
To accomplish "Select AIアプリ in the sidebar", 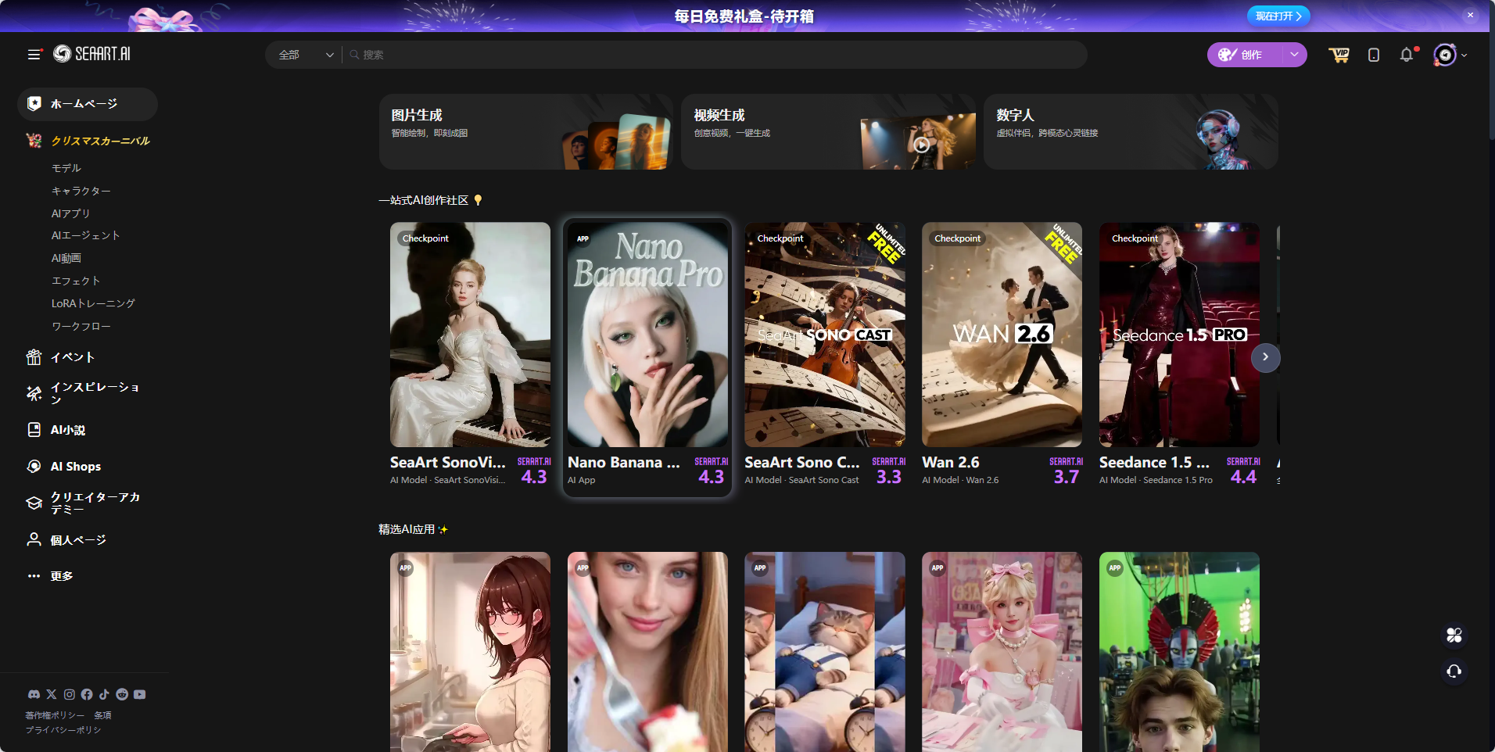I will (x=70, y=213).
